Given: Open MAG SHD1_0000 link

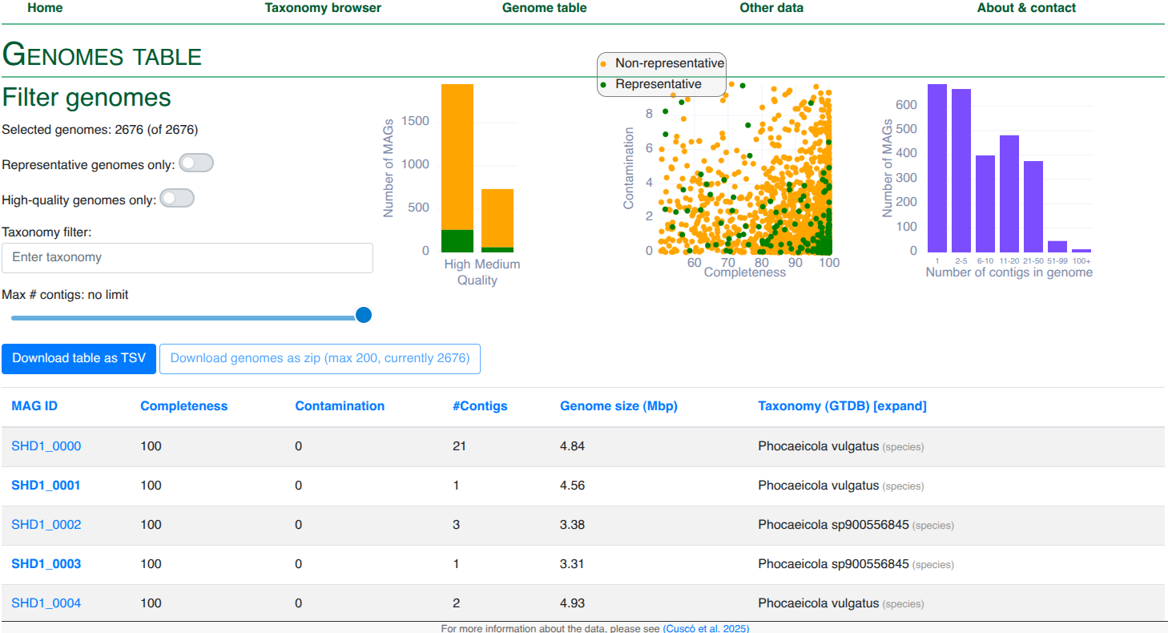Looking at the screenshot, I should click(x=46, y=446).
